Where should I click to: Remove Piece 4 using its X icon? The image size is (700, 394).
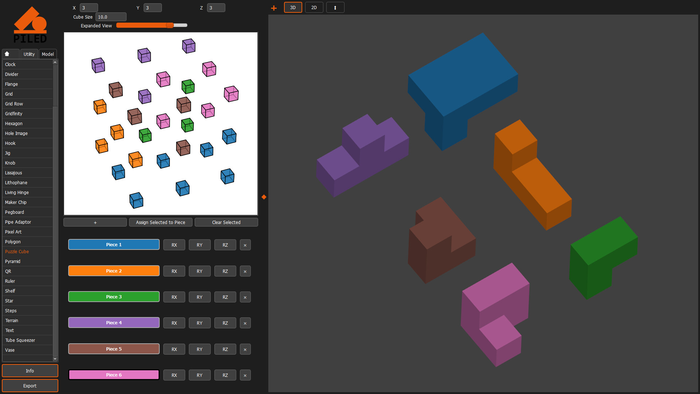pyautogui.click(x=245, y=323)
